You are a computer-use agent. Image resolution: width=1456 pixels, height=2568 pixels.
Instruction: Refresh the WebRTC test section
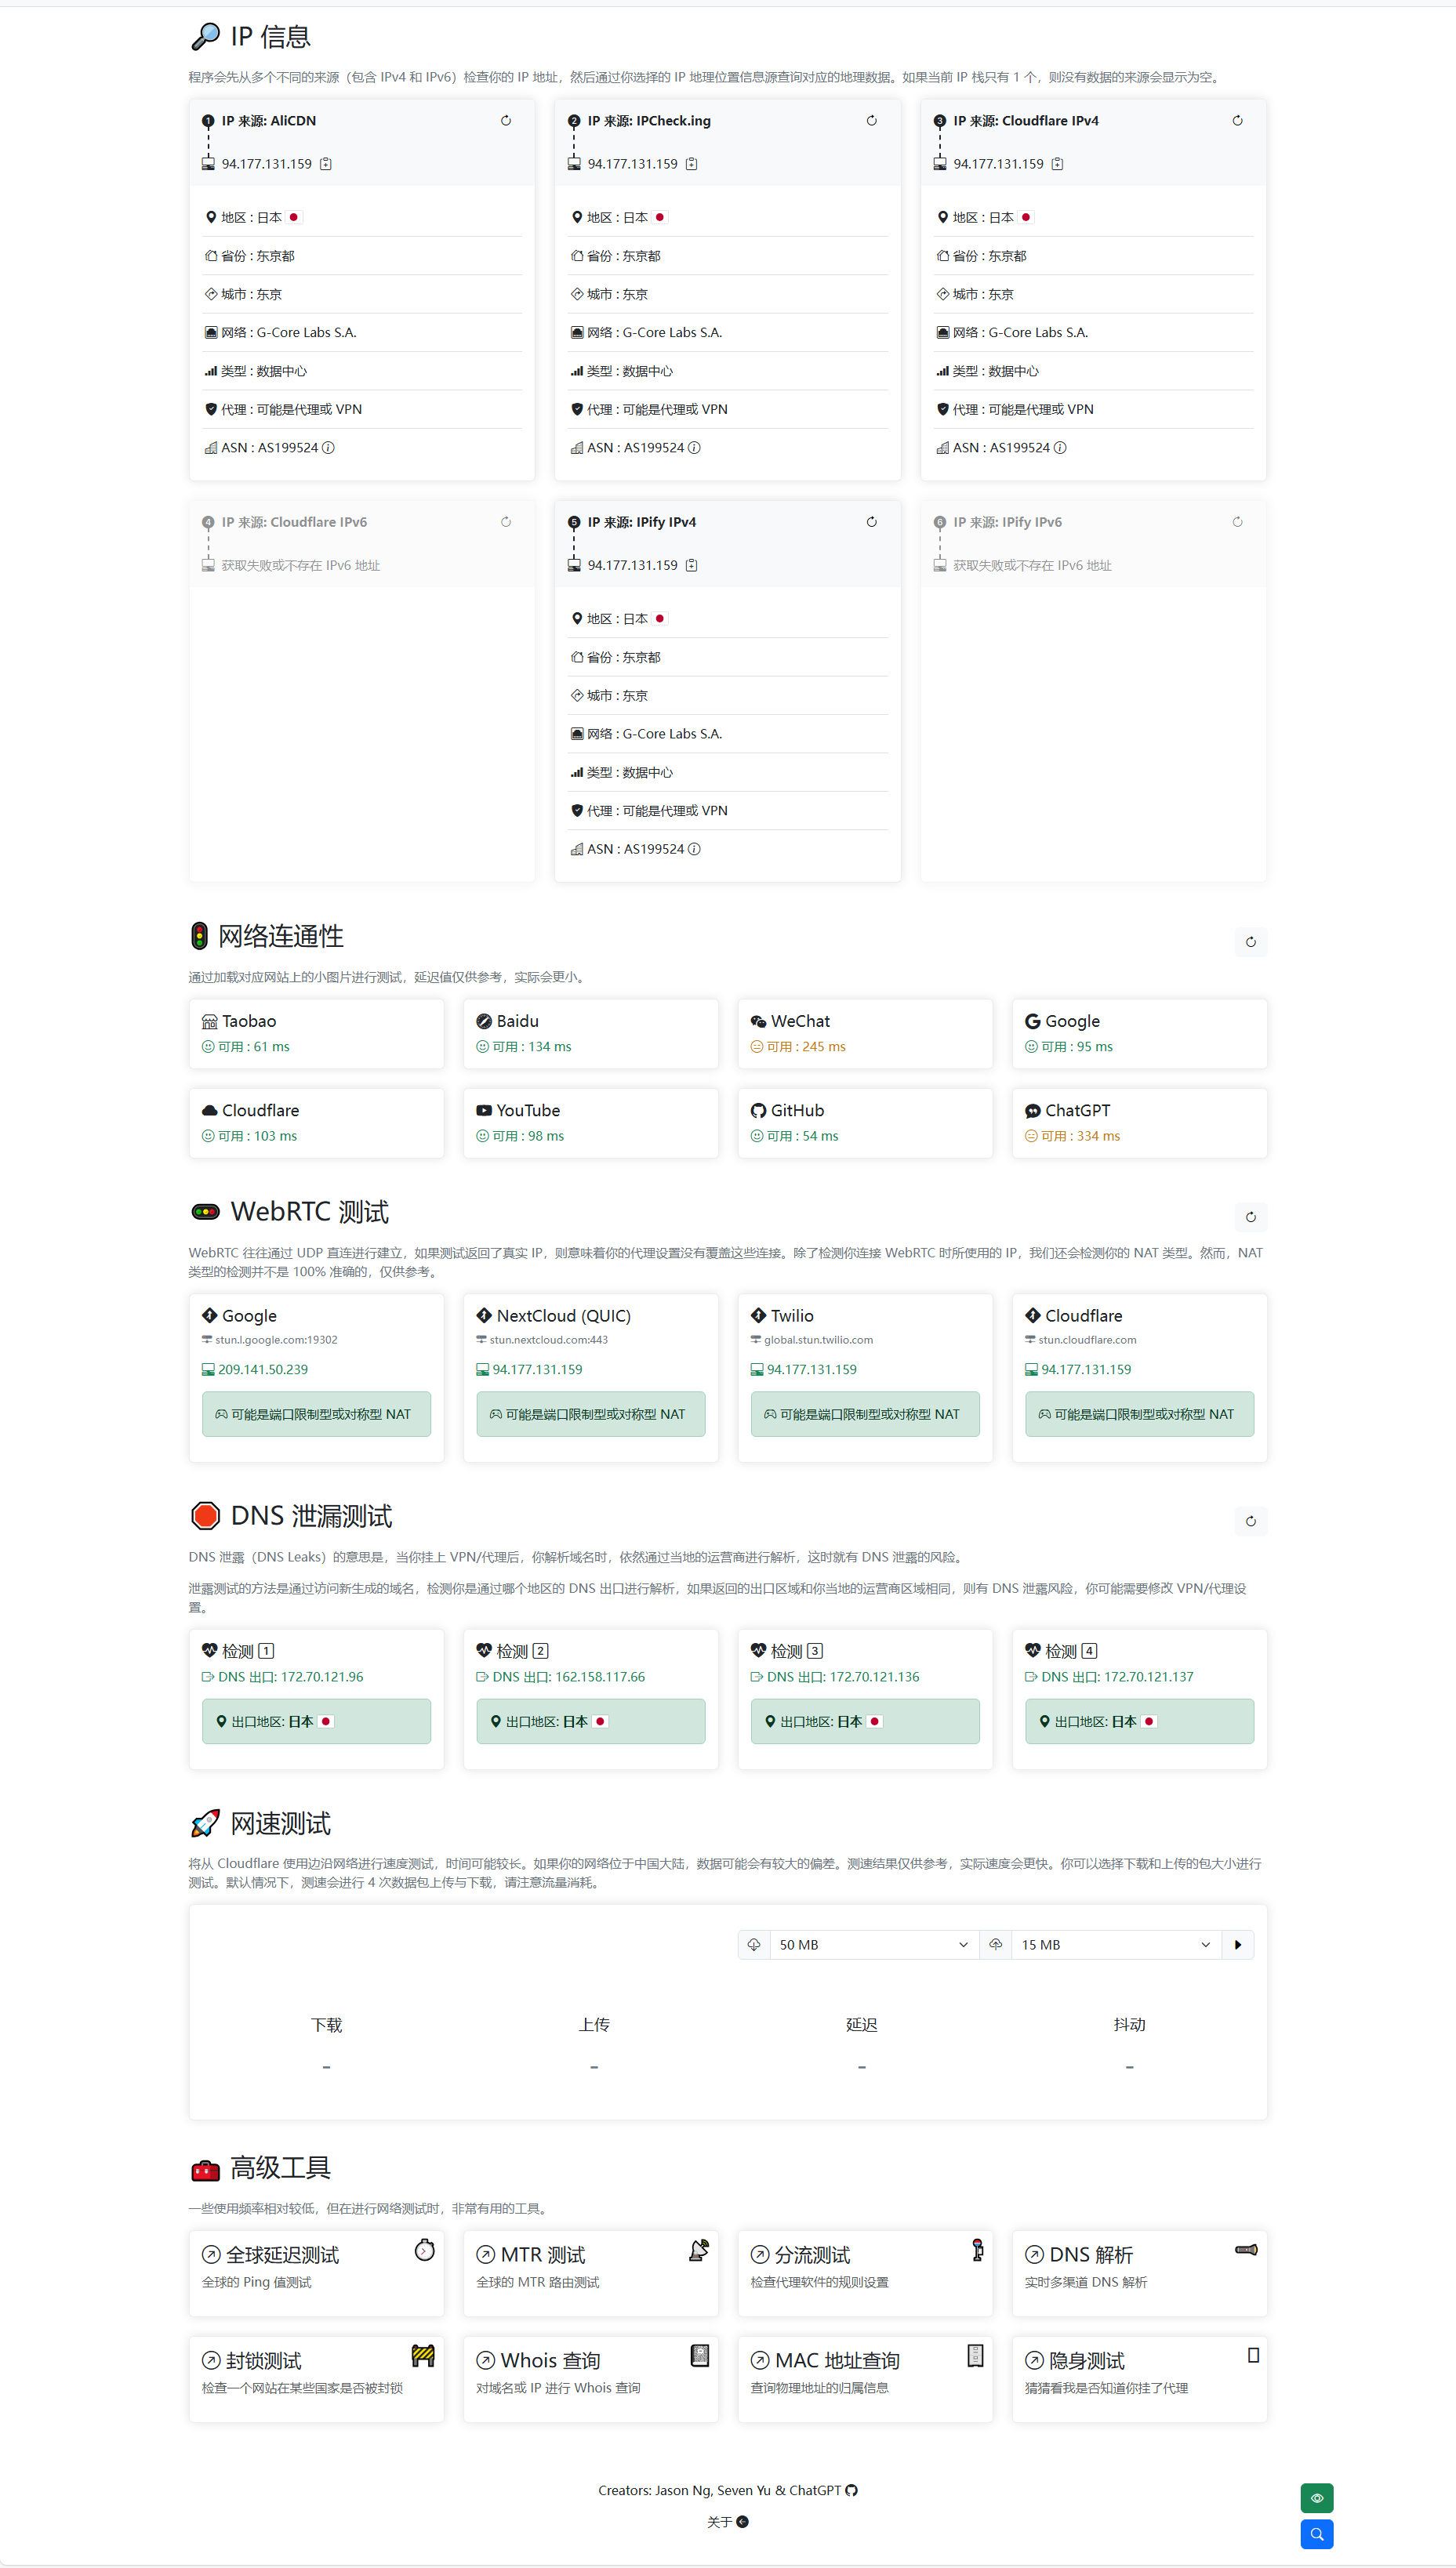coord(1250,1217)
